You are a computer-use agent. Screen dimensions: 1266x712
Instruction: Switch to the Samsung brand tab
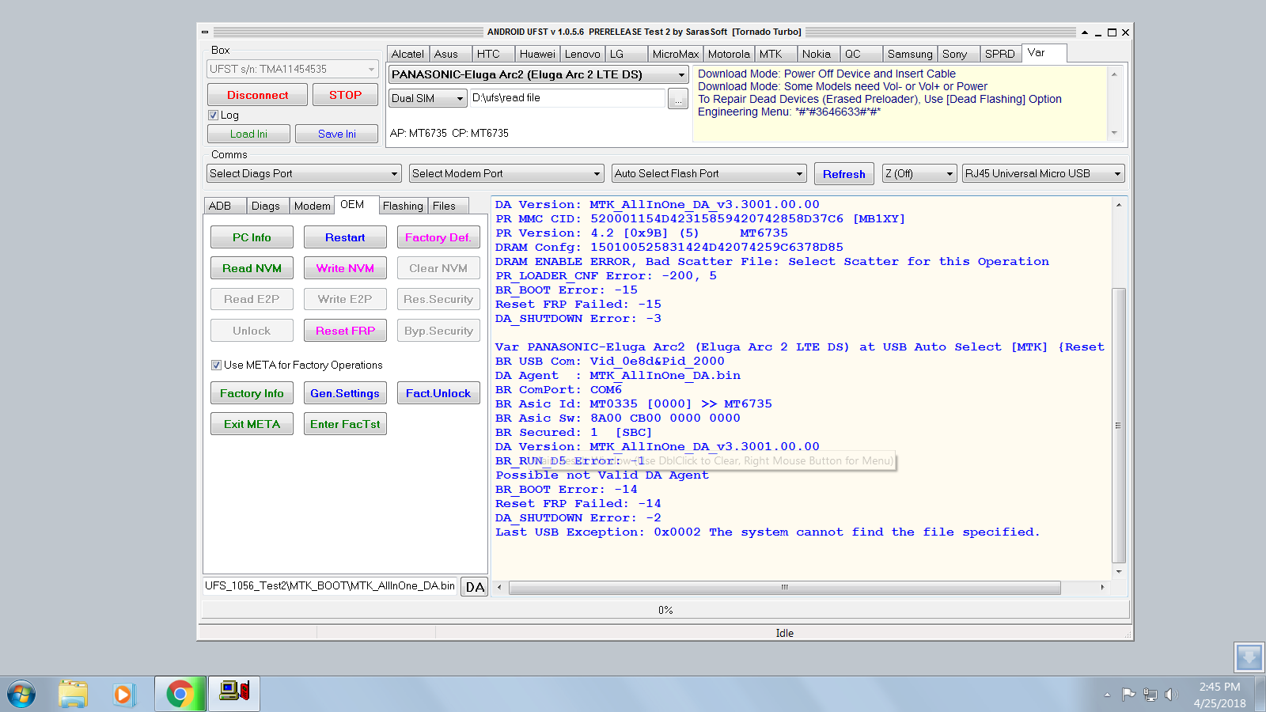pyautogui.click(x=910, y=54)
